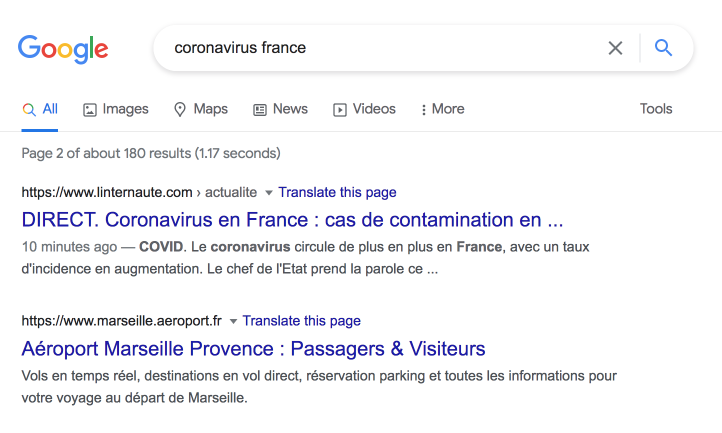722x433 pixels.
Task: Open the Tools options
Action: pyautogui.click(x=655, y=109)
